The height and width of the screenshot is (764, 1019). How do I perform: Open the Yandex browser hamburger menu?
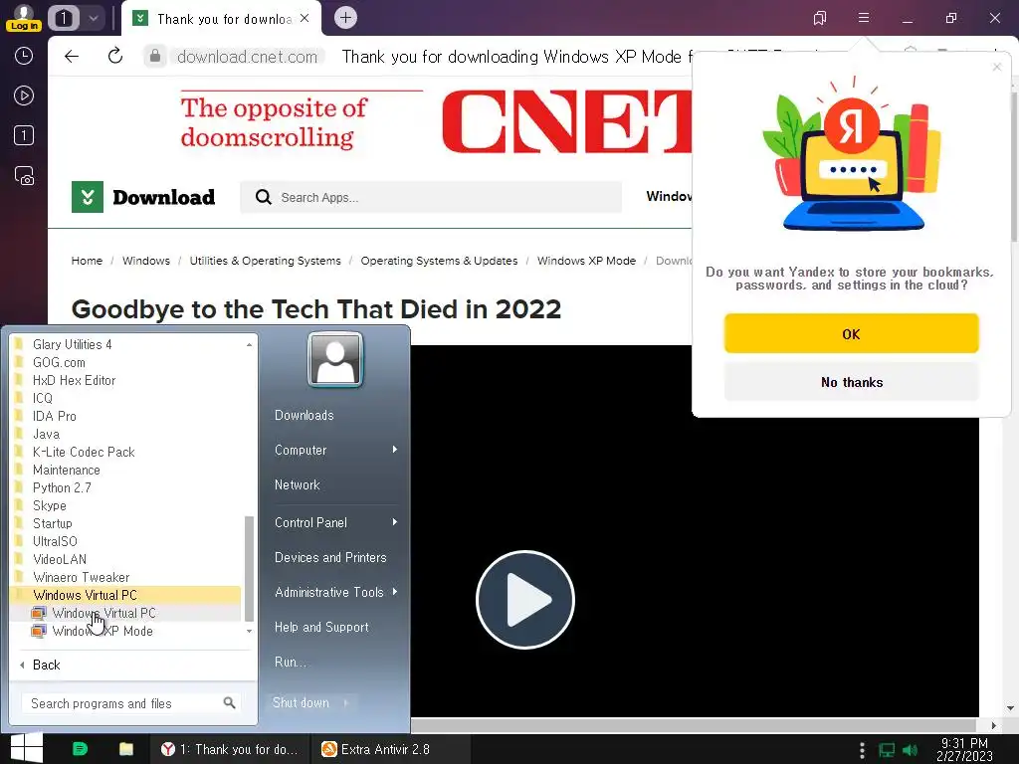pyautogui.click(x=864, y=18)
